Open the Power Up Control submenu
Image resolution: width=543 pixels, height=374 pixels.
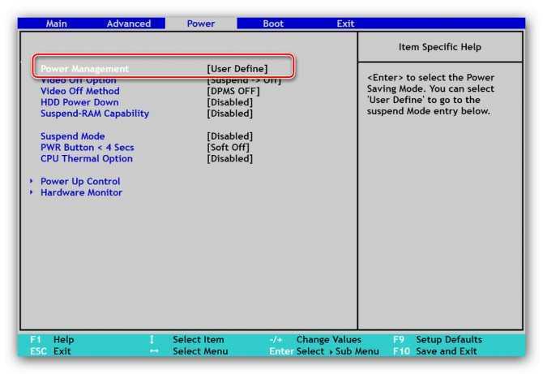(80, 181)
